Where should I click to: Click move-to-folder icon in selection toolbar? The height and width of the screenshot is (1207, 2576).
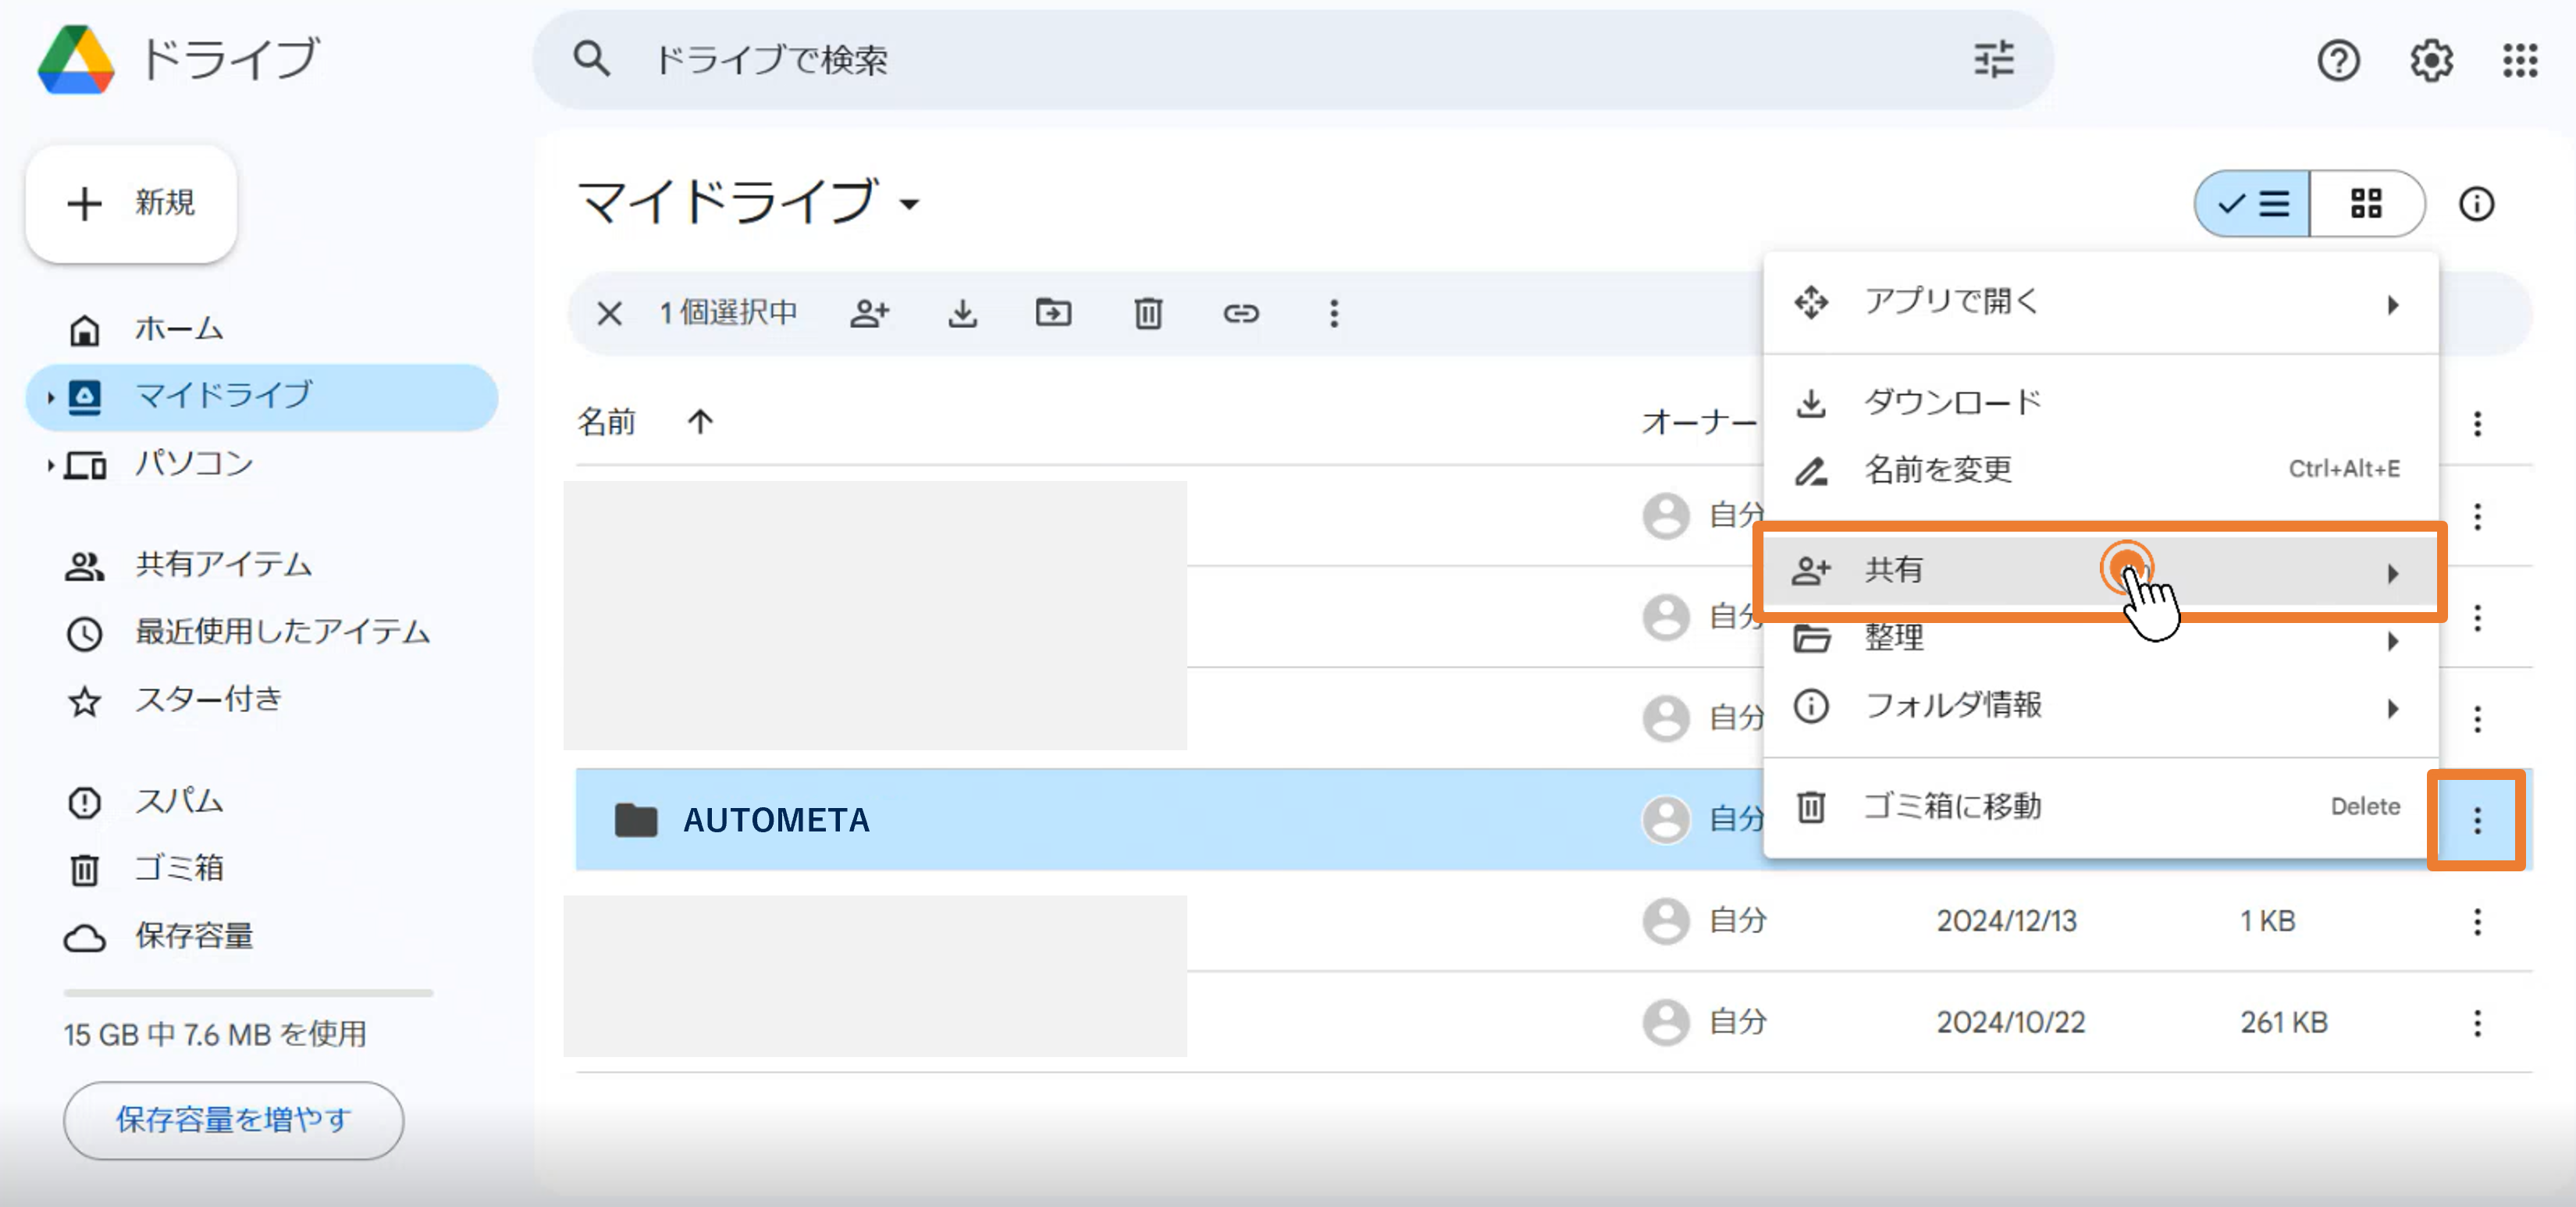[1053, 313]
